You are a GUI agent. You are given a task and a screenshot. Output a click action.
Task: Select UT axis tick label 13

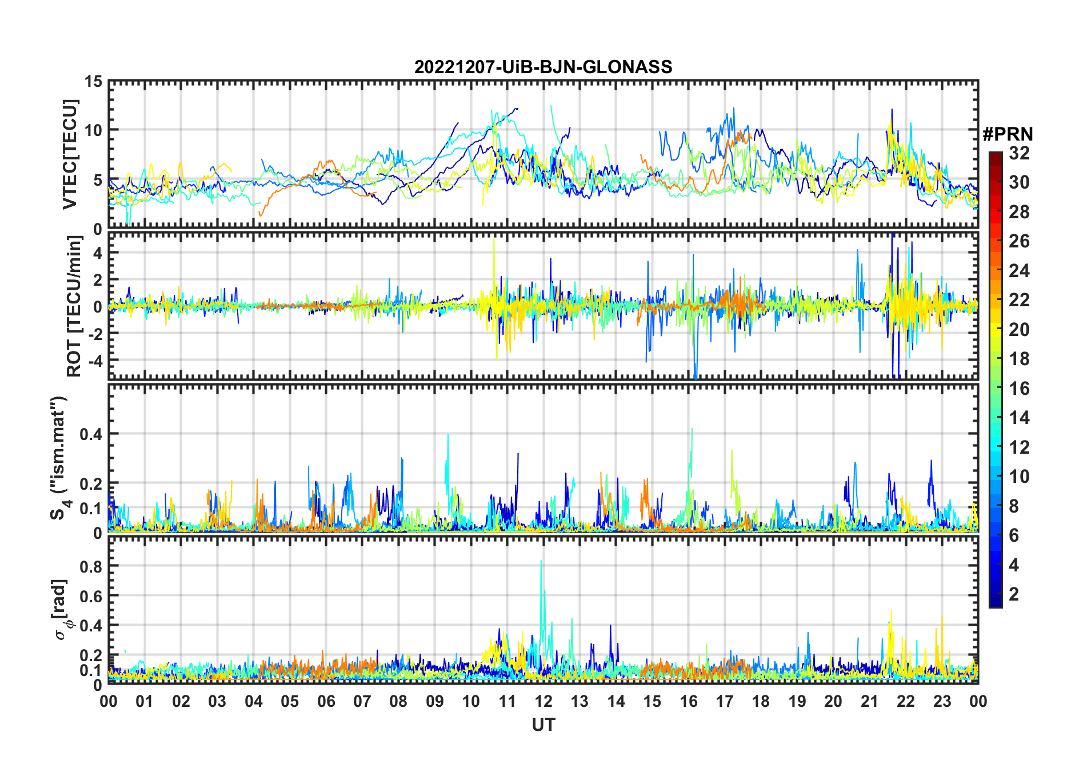tap(580, 701)
